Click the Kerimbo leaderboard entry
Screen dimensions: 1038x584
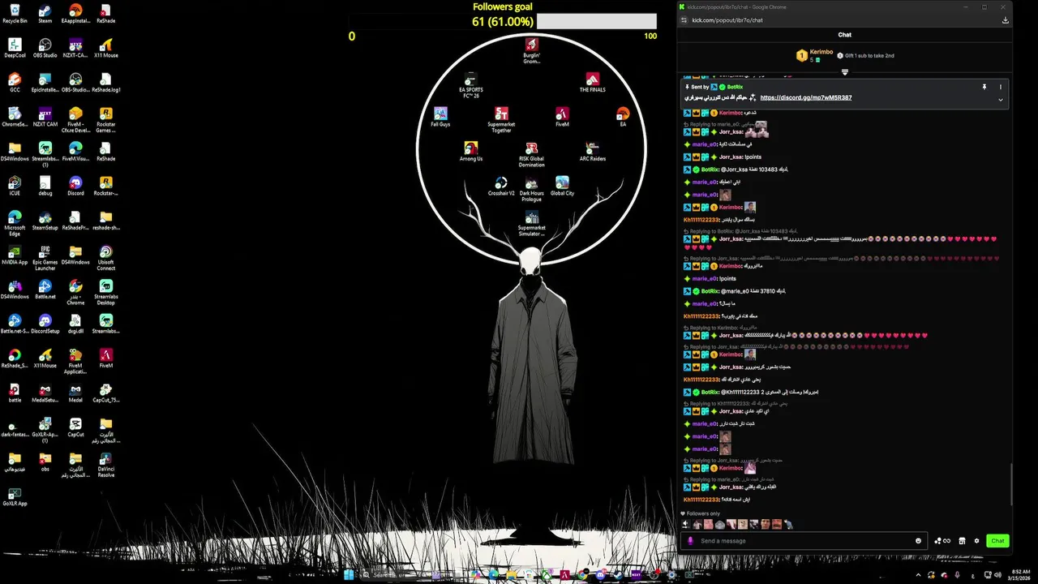[813, 55]
